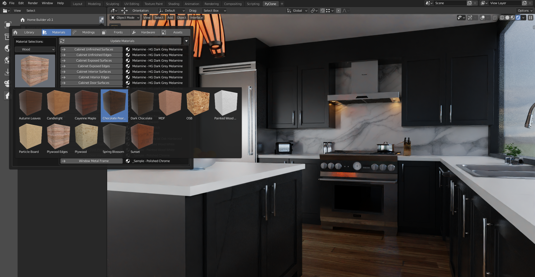This screenshot has width=535, height=277.
Task: Switch to solid viewport shading
Action: click(507, 18)
